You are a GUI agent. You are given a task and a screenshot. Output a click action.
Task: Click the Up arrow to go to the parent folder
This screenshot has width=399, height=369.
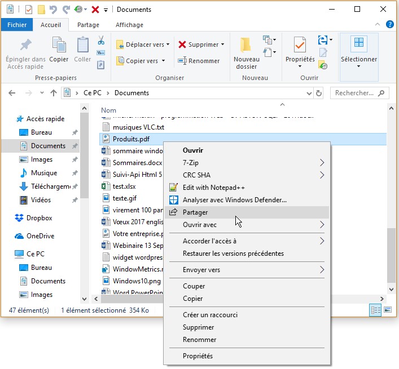(x=54, y=93)
